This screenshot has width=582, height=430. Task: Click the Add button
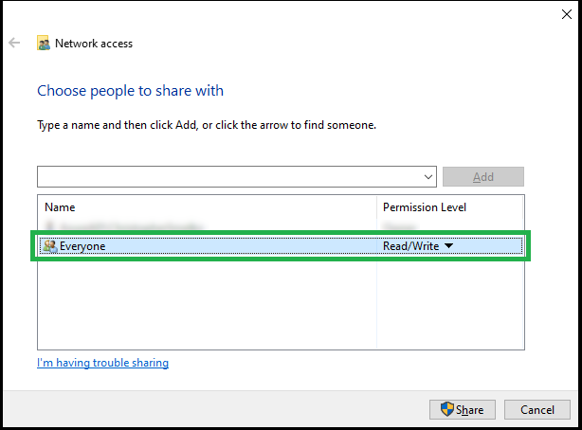[483, 176]
